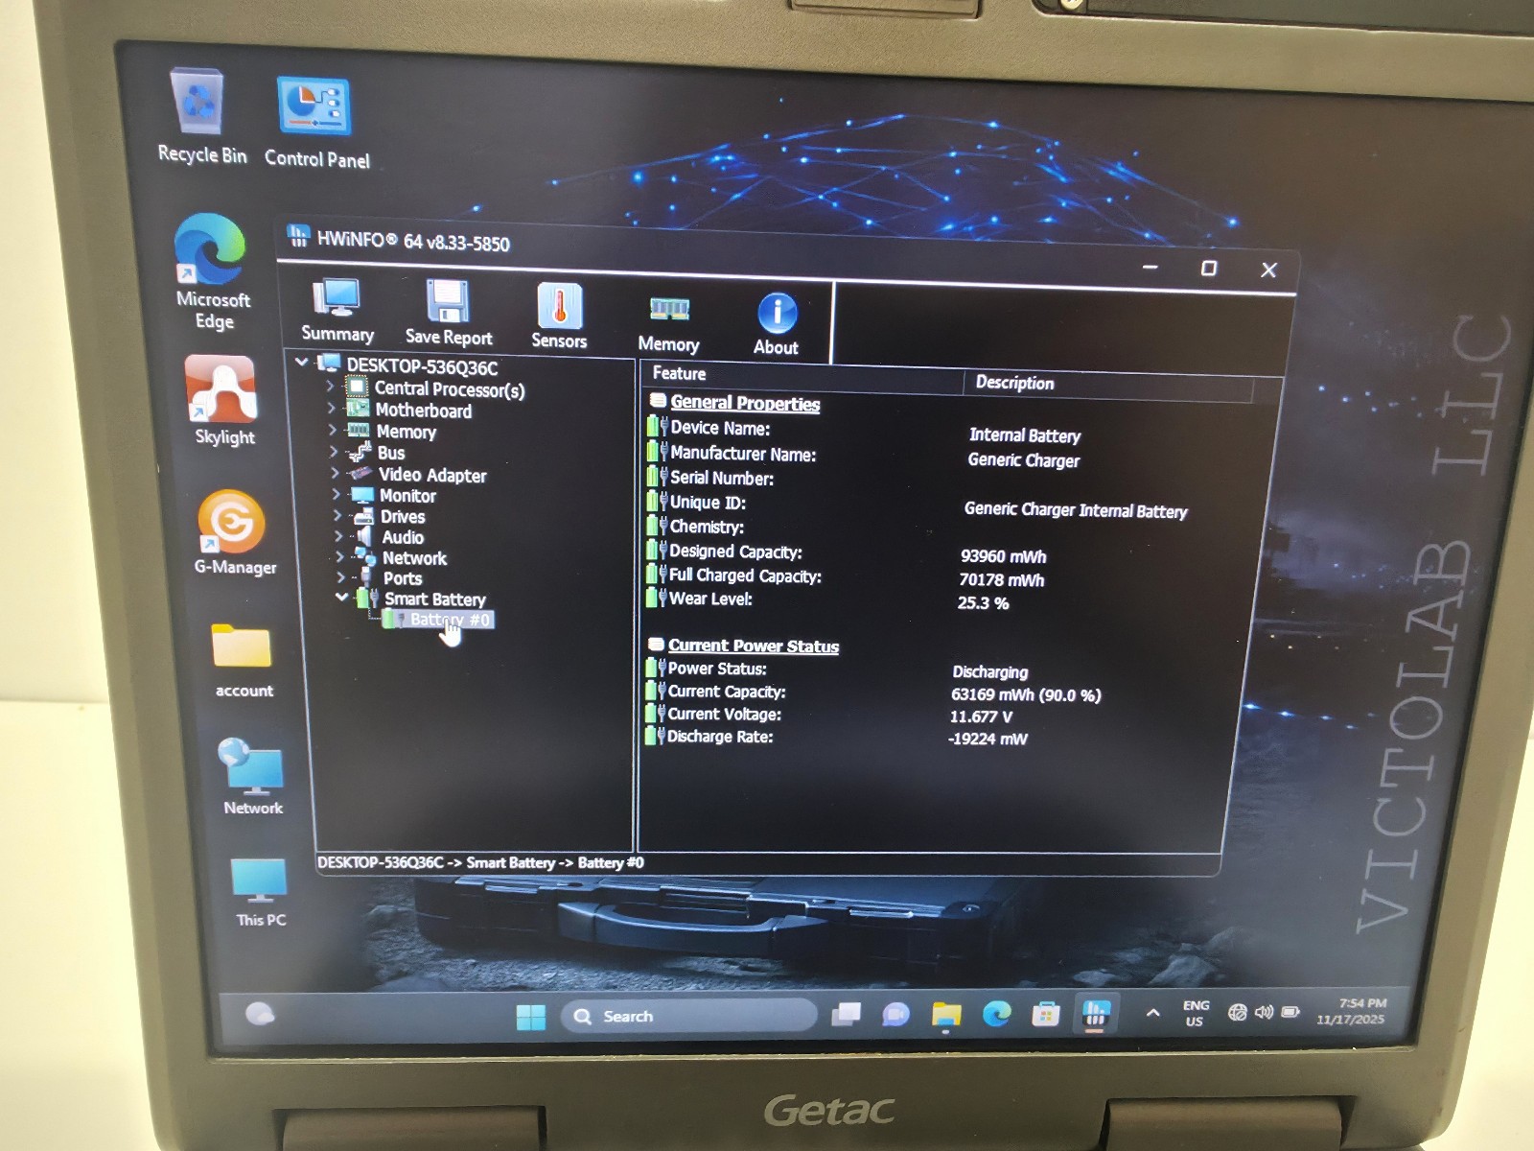1534x1151 pixels.
Task: Open the Summary toolbar icon in HWiNFO
Action: tap(337, 311)
